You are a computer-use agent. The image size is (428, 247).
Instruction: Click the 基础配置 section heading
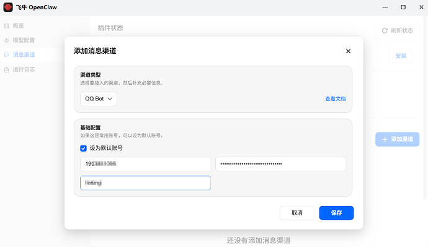tap(91, 128)
